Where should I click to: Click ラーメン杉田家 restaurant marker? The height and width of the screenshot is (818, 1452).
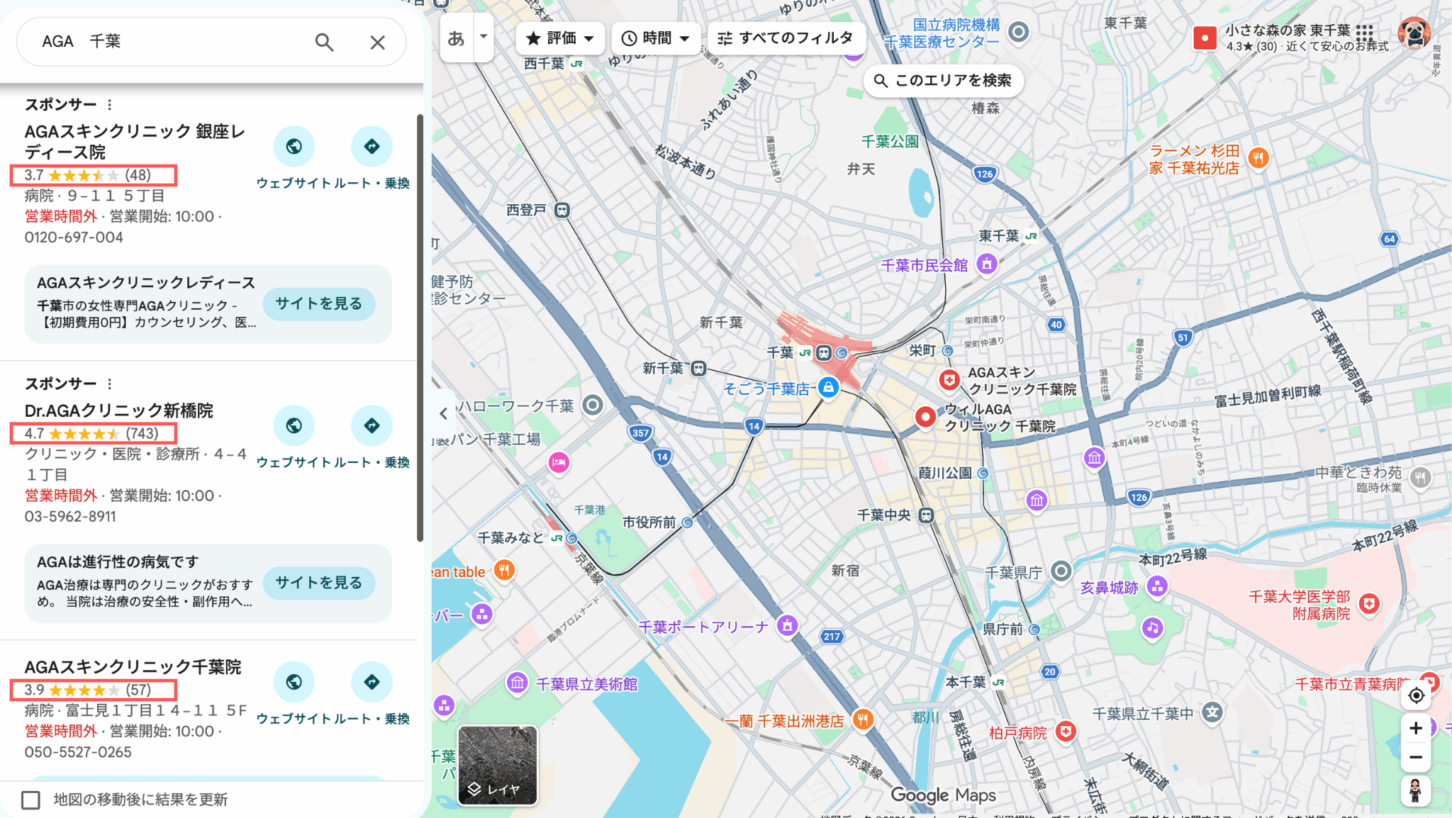1258,158
